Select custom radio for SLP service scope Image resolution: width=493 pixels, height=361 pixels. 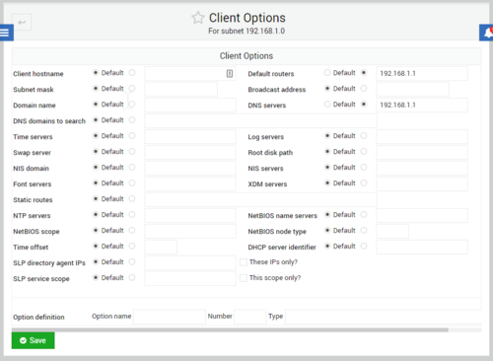[132, 277]
